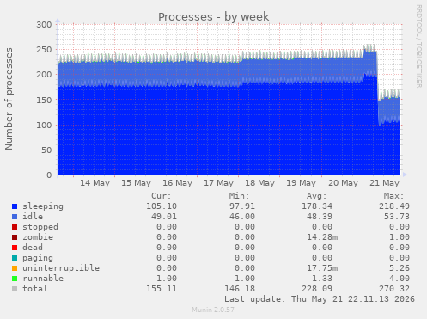Click the uninterruptible legend color swatch
The height and width of the screenshot is (319, 427).
(x=15, y=268)
